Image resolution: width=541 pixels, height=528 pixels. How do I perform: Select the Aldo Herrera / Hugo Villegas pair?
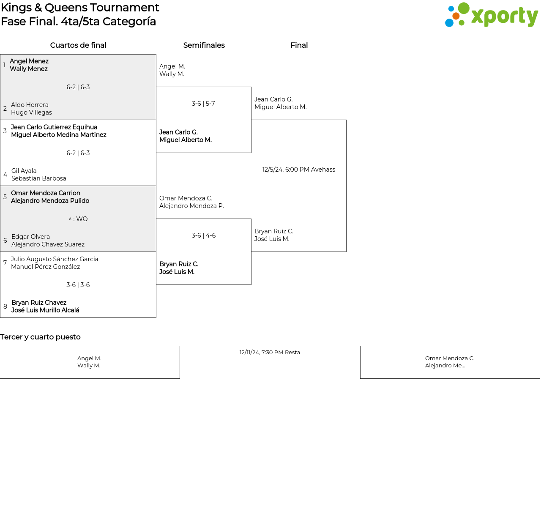[31, 109]
